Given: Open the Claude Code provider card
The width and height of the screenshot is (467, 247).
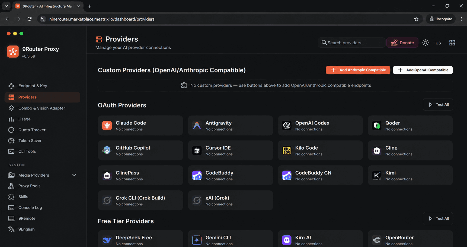Looking at the screenshot, I should [x=140, y=126].
